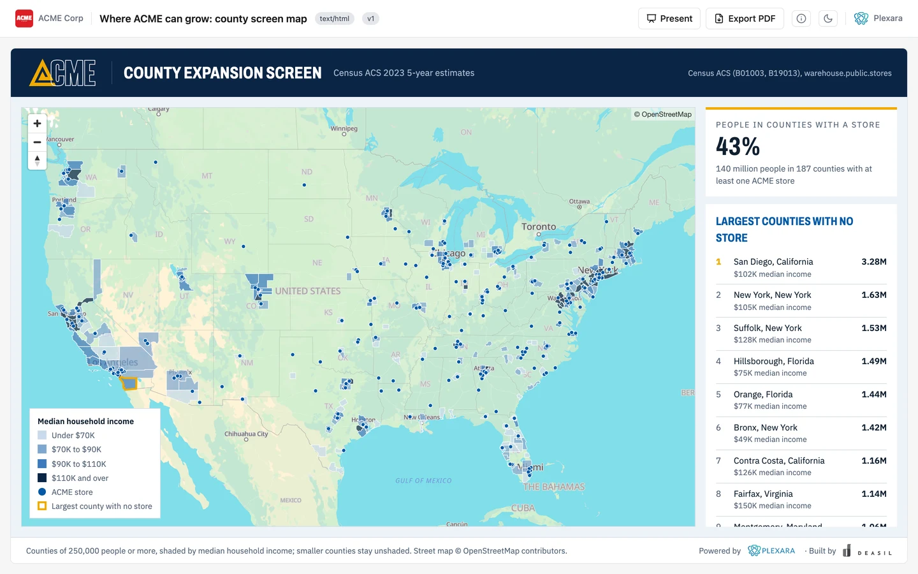Open the info circle icon
The width and height of the screenshot is (918, 574).
click(x=801, y=18)
